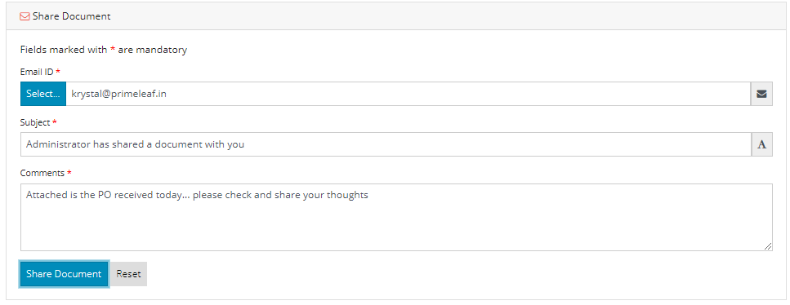Click the 'Subject' field label
Screen dimensions: 790x305
click(x=35, y=122)
